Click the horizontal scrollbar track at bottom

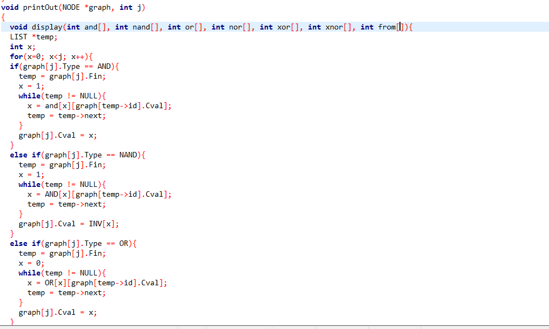pos(274,325)
